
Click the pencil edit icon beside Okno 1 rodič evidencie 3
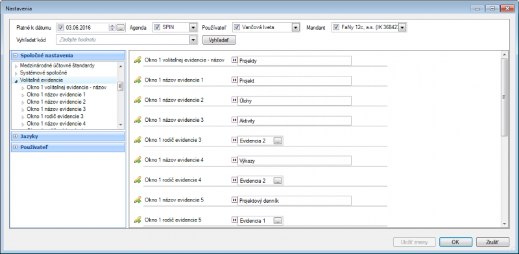pyautogui.click(x=138, y=140)
